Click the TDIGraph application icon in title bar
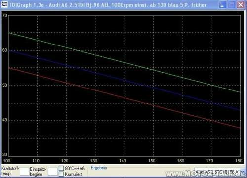 click(x=4, y=4)
